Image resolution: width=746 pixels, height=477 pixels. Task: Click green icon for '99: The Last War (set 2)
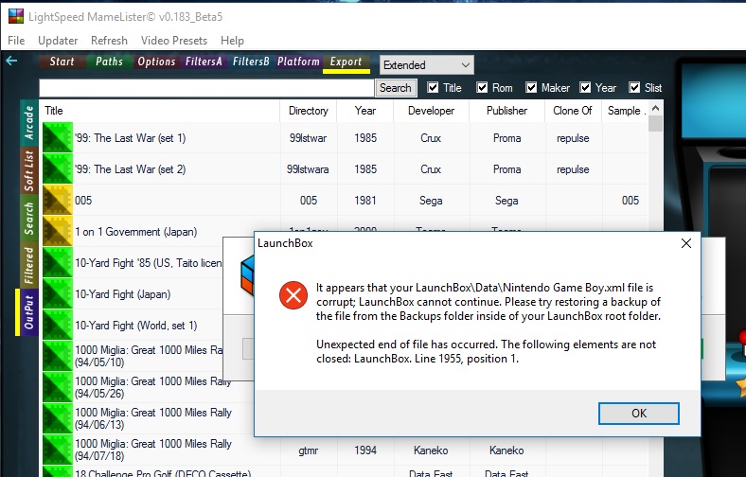click(58, 168)
